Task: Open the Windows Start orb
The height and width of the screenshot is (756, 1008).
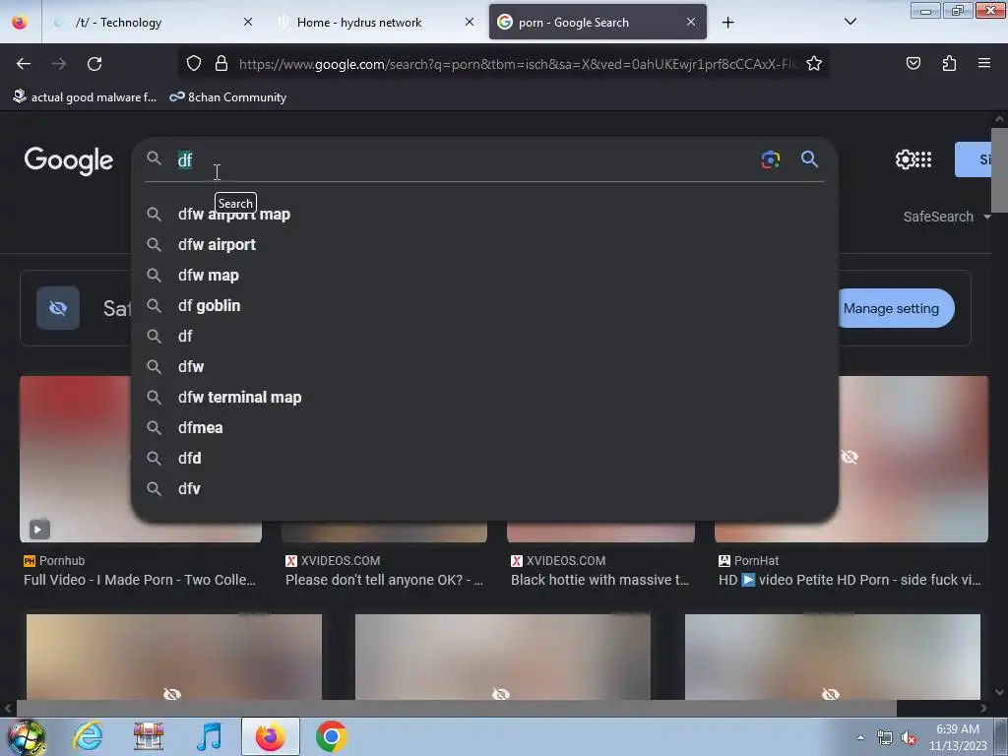Action: point(26,736)
